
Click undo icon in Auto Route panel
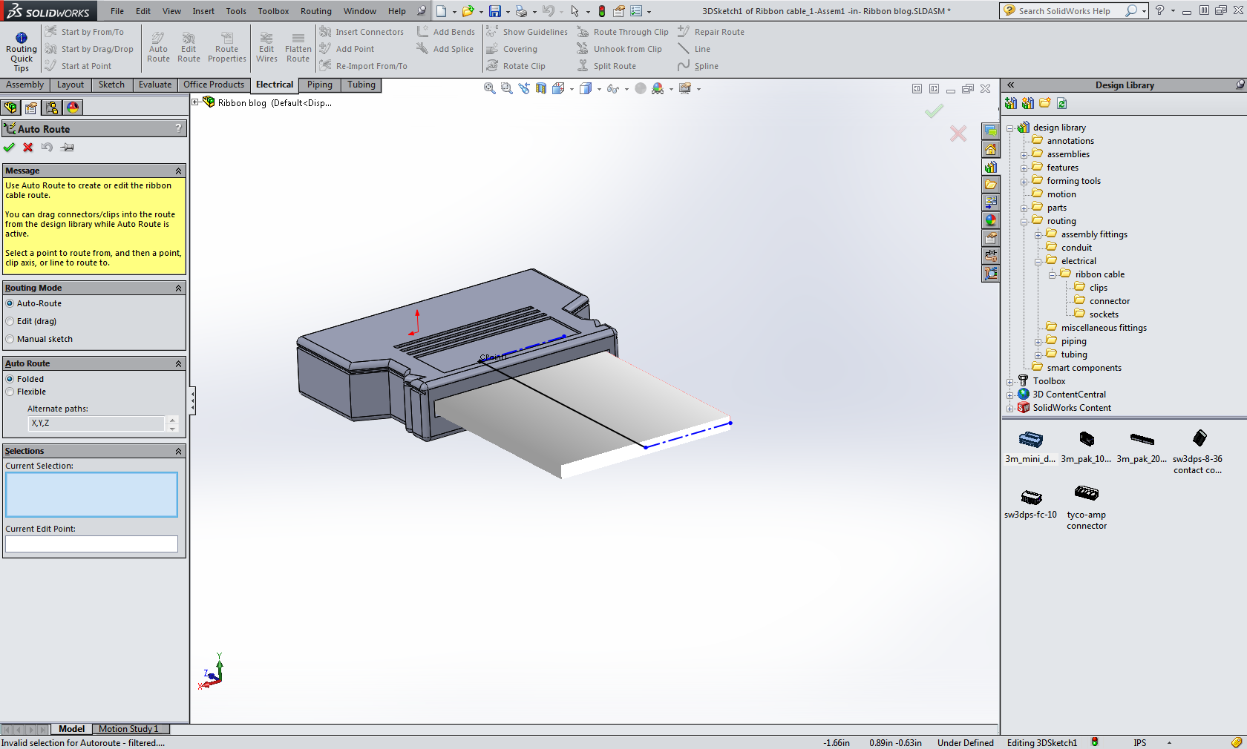pos(47,147)
